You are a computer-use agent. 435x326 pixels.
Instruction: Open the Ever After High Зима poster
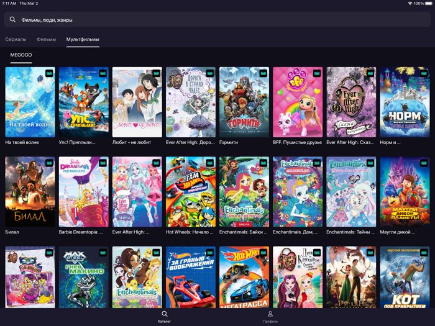pyautogui.click(x=137, y=192)
